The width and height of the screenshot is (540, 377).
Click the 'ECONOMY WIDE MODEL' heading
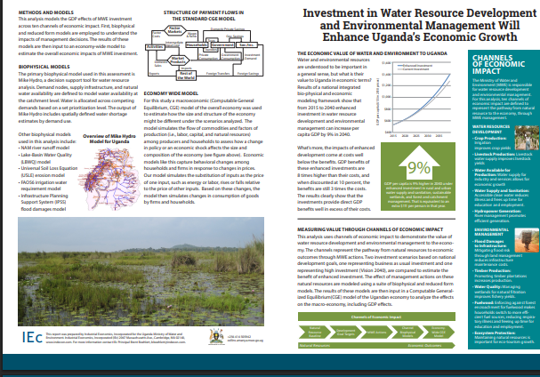(x=171, y=93)
